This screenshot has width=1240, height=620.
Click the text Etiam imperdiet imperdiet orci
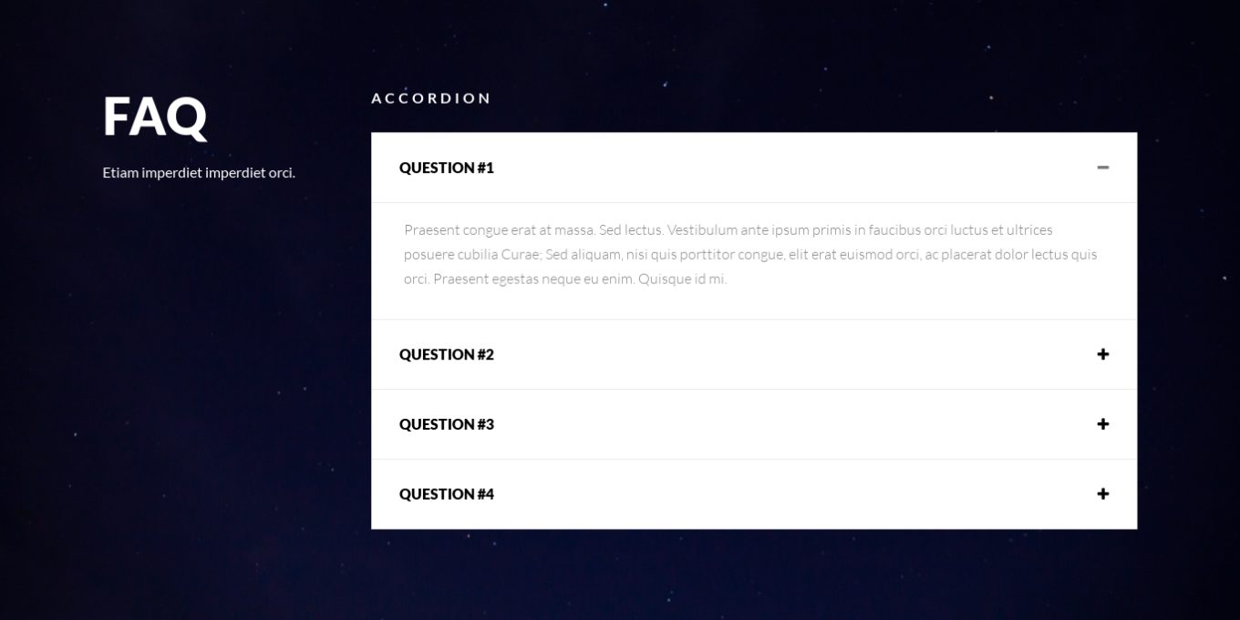click(x=199, y=172)
